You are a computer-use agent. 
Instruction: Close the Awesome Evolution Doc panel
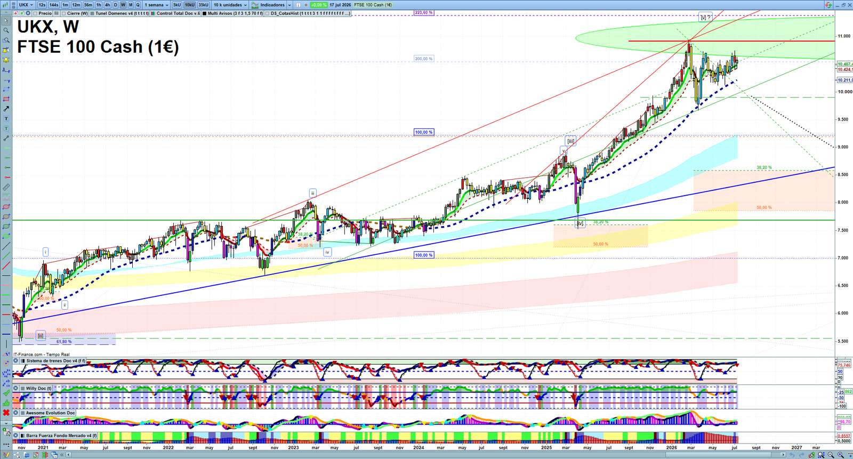click(x=16, y=413)
